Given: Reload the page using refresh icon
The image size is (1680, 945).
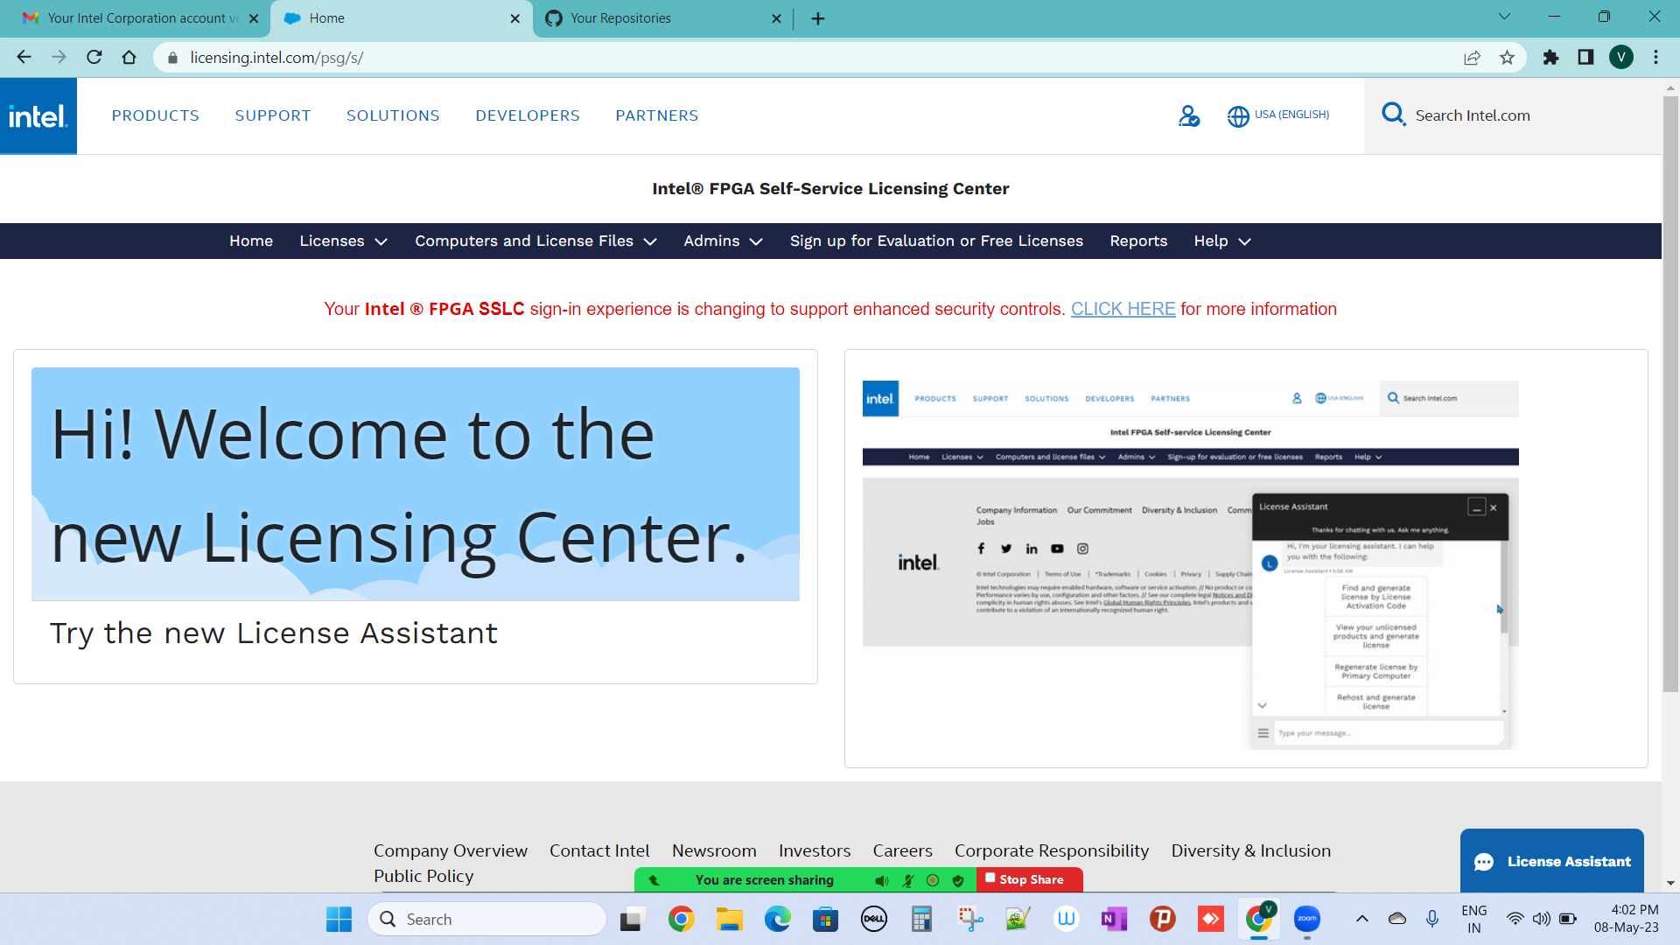Looking at the screenshot, I should (x=94, y=58).
